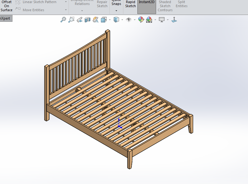
Task: Select Linear Sketch Pattern tool
Action: (x=39, y=2)
